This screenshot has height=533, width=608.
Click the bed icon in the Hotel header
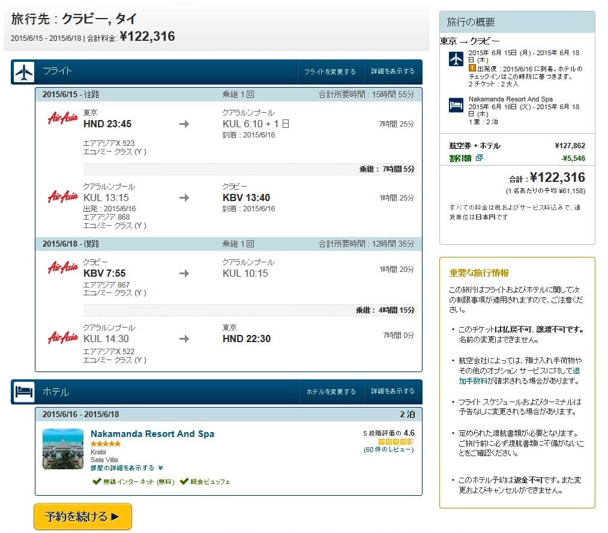click(24, 392)
